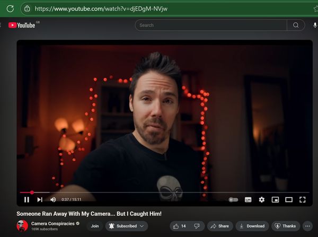The width and height of the screenshot is (318, 237).
Task: Open the more actions ellipsis menu
Action: click(307, 226)
